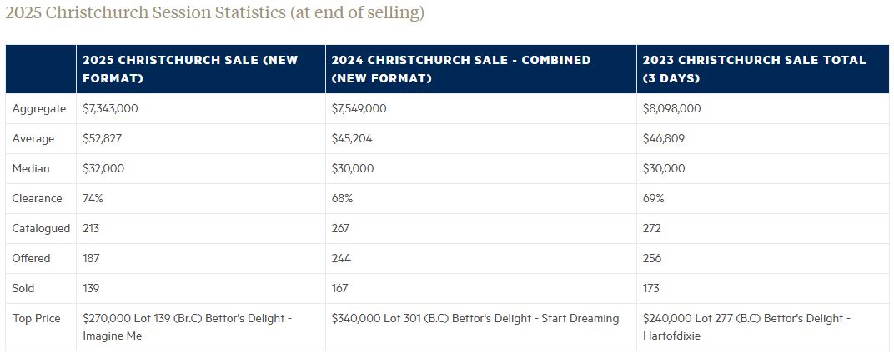This screenshot has height=358, width=894.
Task: Select the 2025 Christchurch Sale column header
Action: (190, 68)
